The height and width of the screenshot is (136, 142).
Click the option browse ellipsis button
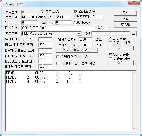(x=134, y=34)
